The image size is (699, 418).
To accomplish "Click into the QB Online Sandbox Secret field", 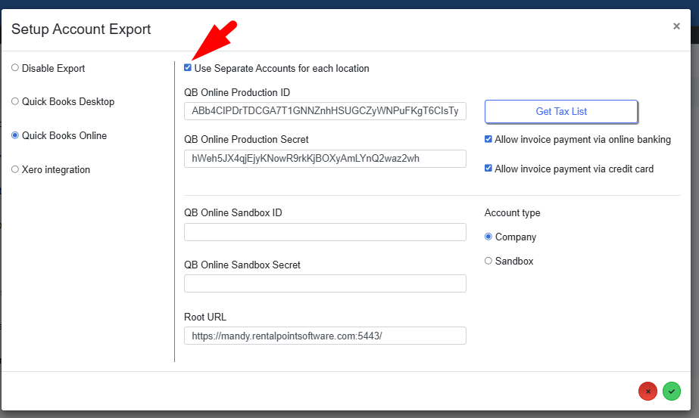I will (x=325, y=283).
